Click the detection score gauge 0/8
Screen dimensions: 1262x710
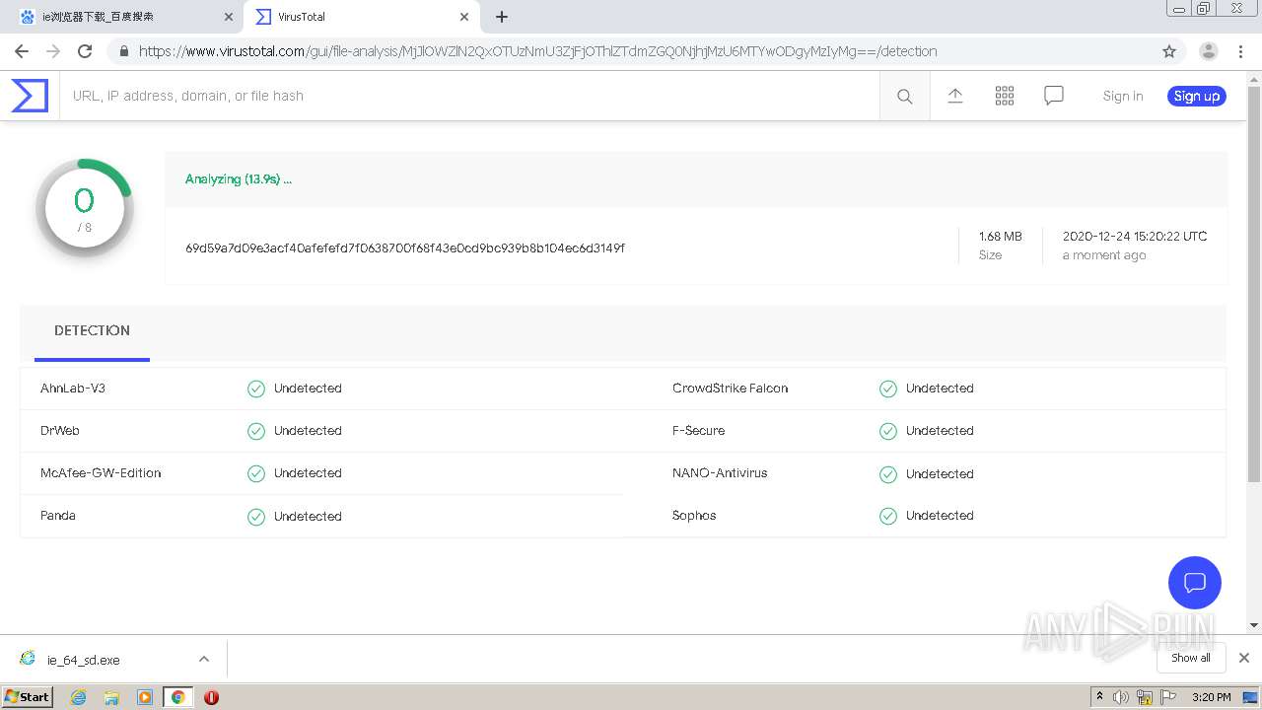click(x=84, y=207)
